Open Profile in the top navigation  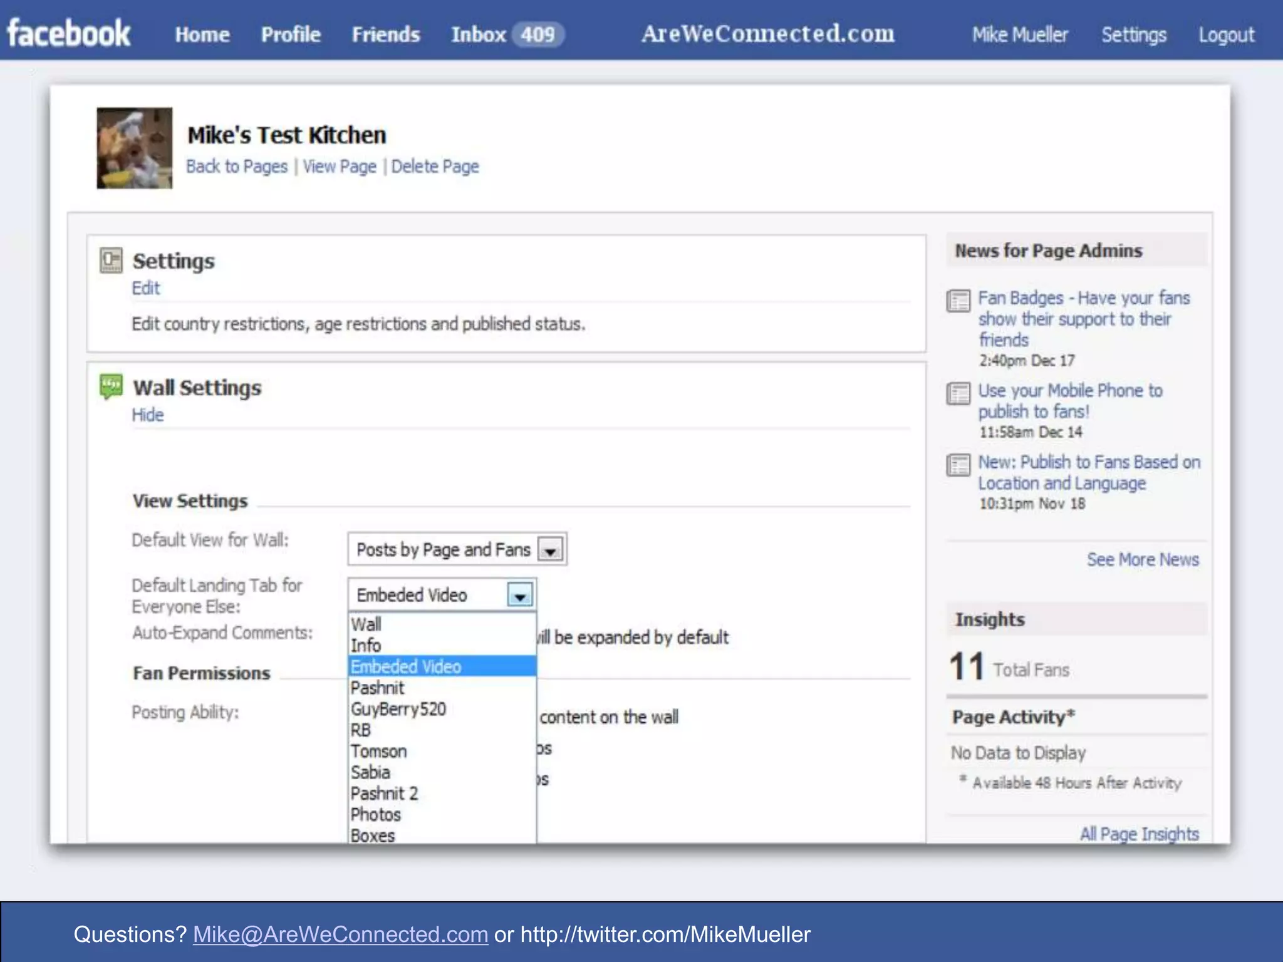point(291,34)
